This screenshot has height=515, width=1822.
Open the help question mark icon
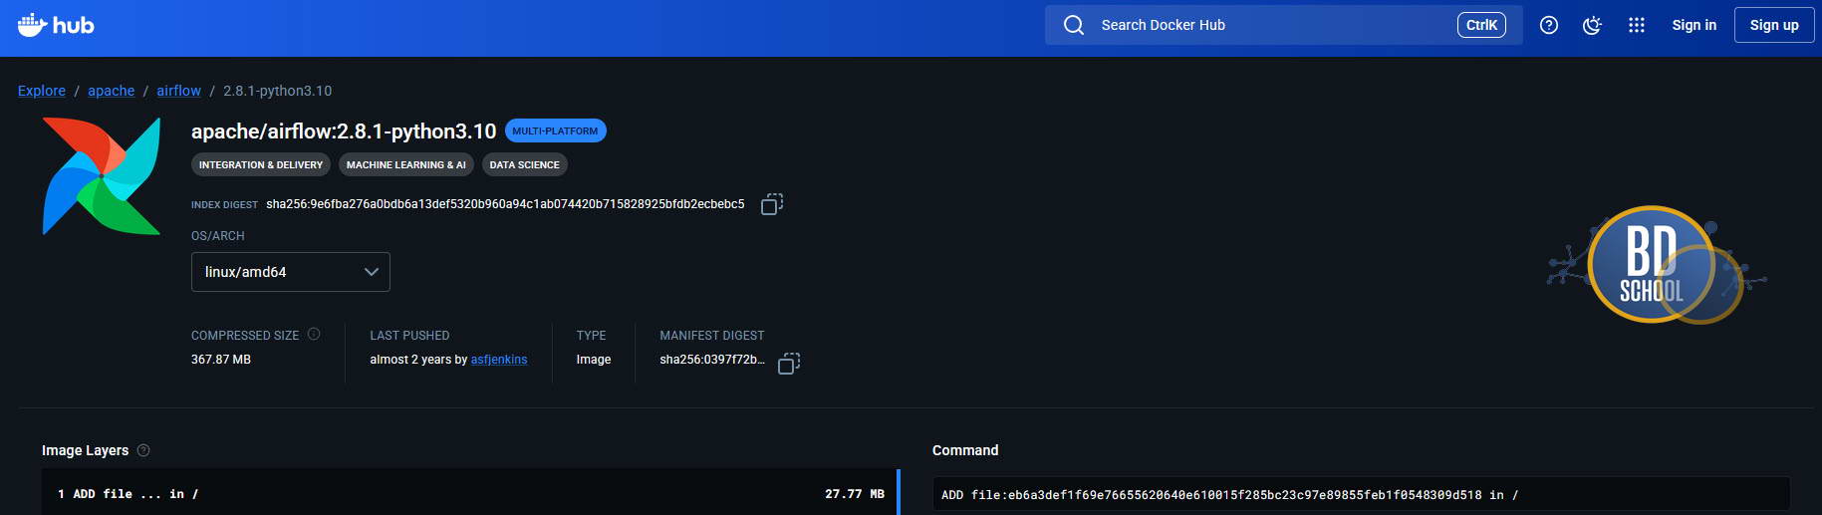(x=1549, y=25)
